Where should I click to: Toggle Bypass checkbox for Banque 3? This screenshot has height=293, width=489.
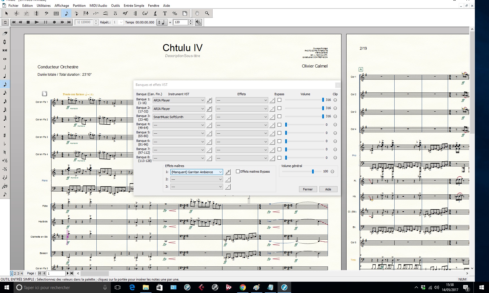coord(280,116)
